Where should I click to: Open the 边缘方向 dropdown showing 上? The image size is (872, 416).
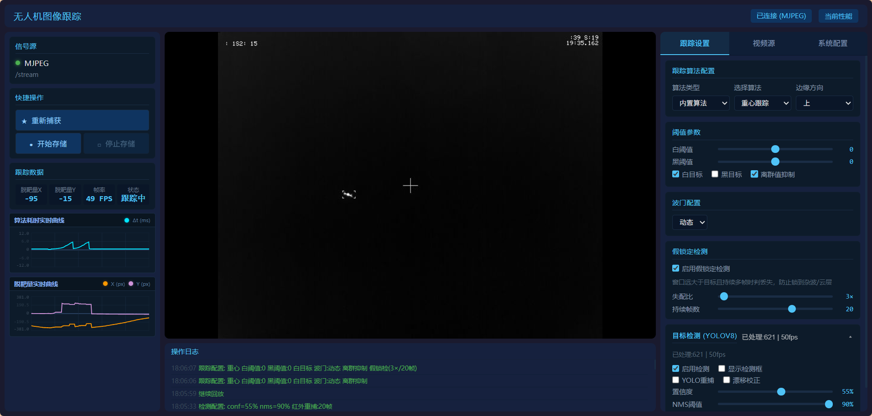[x=825, y=103]
